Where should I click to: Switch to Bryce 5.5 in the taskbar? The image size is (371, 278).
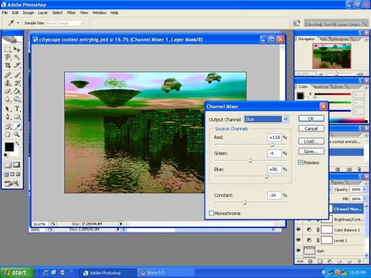pos(166,273)
